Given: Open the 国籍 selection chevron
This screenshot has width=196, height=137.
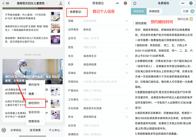Looking at the screenshot, I should point(126,21).
